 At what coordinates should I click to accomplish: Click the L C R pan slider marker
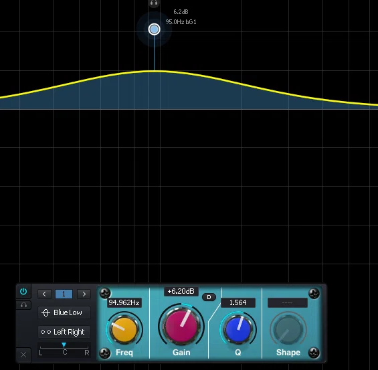coord(64,345)
